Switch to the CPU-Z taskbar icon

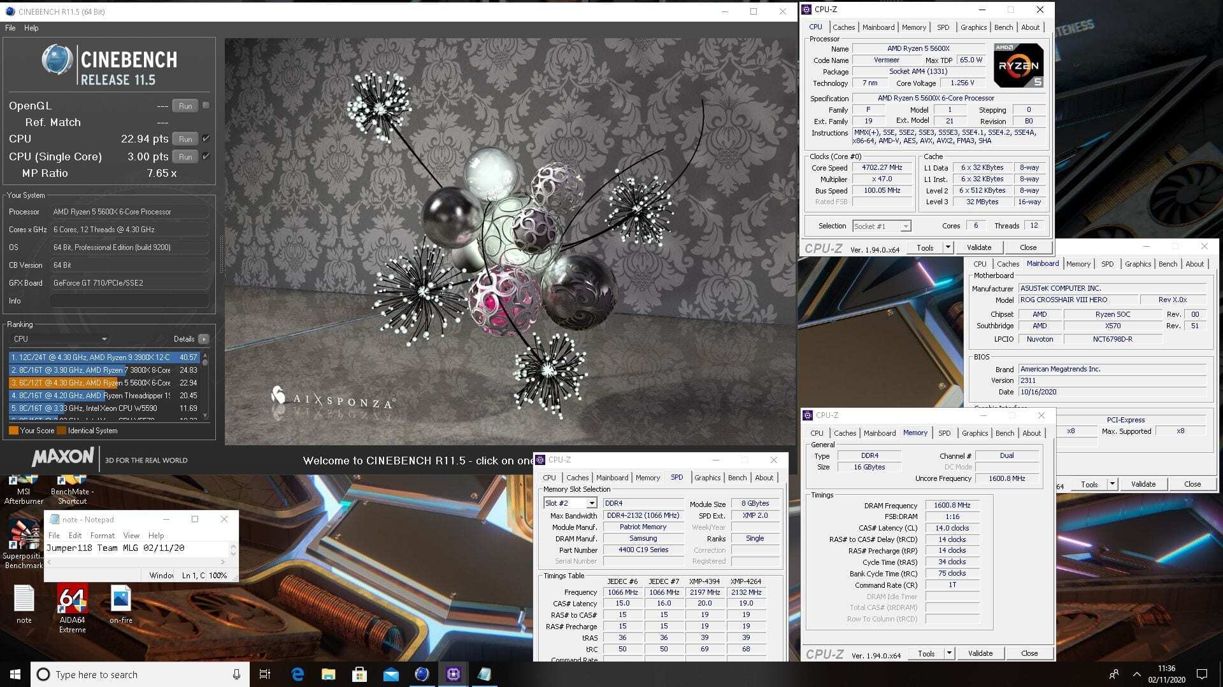(453, 674)
